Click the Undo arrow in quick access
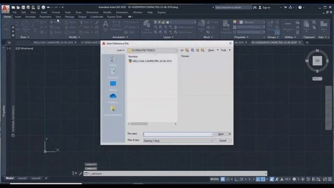The height and width of the screenshot is (188, 334). tap(49, 7)
